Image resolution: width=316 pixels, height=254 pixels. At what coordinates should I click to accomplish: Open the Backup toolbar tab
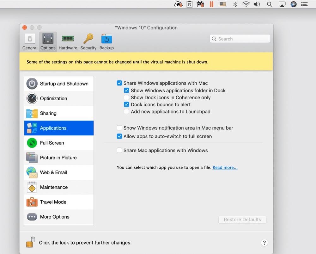coord(106,42)
